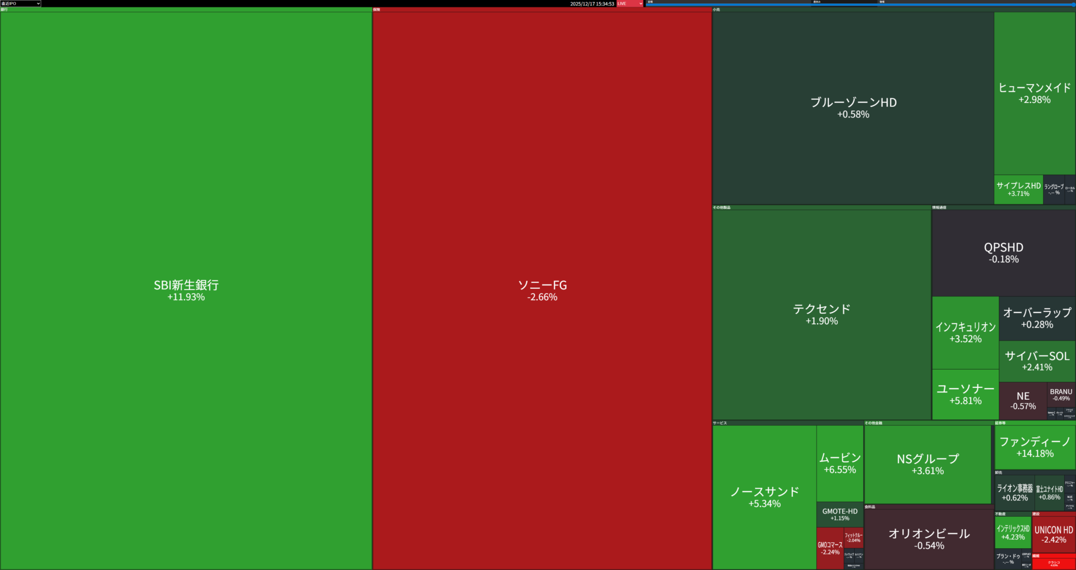Viewport: 1076px width, 570px height.
Task: Click the NSグループ tile
Action: pyautogui.click(x=927, y=464)
